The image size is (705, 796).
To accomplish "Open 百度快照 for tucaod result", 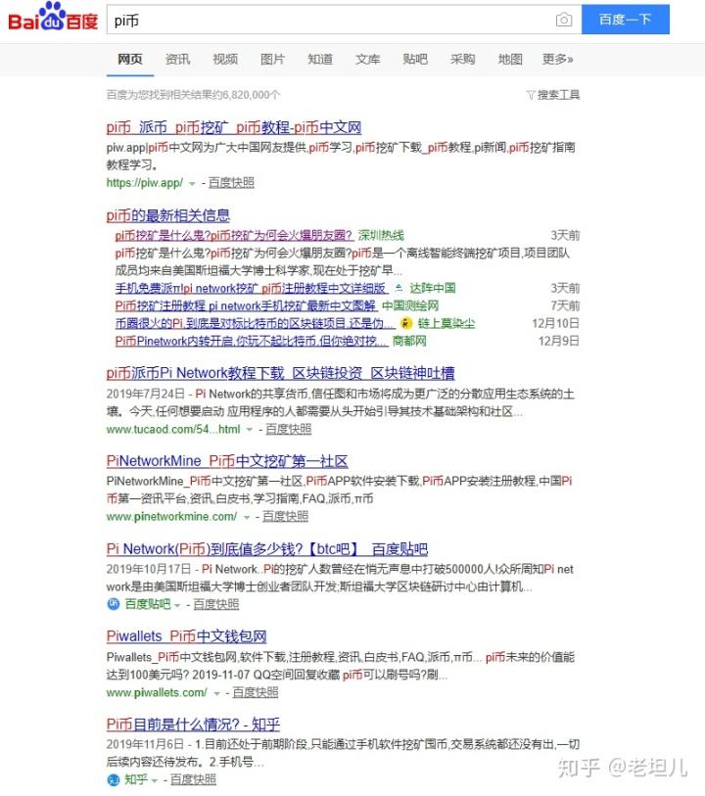I will click(x=288, y=429).
